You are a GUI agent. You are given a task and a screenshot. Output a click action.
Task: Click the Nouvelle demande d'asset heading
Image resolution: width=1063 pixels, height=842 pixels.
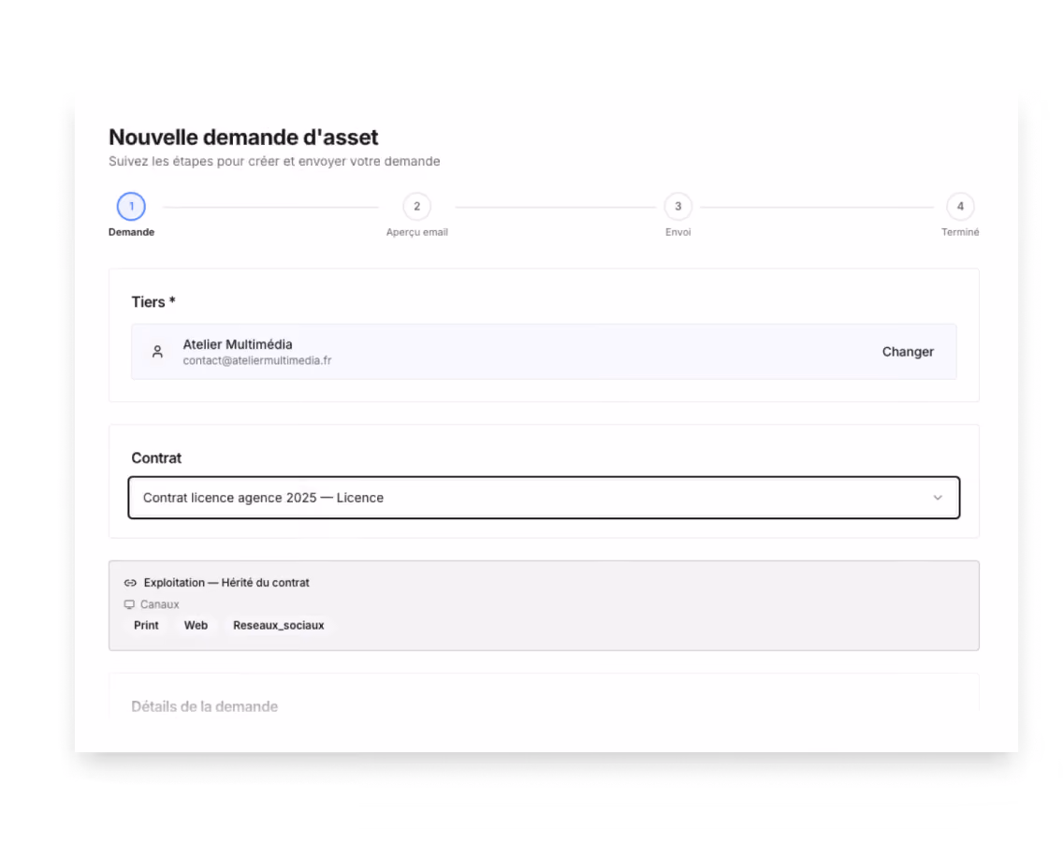pos(243,137)
